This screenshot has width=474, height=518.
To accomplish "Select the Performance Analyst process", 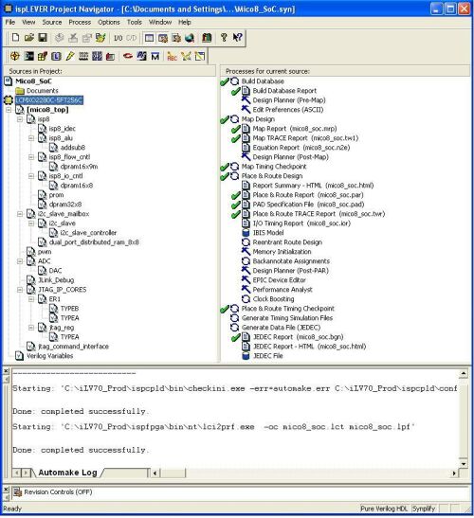I will [283, 290].
